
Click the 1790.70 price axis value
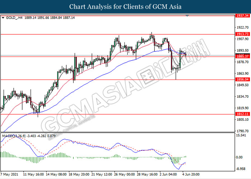coord(243,131)
